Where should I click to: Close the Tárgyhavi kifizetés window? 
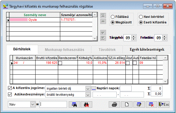[167, 6]
